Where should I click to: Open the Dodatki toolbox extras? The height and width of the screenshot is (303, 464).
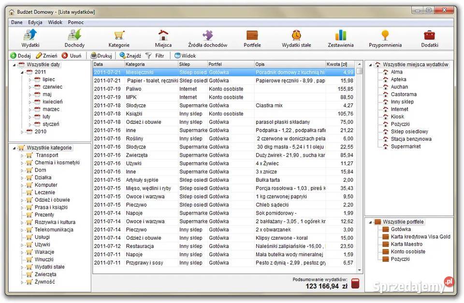(x=429, y=38)
